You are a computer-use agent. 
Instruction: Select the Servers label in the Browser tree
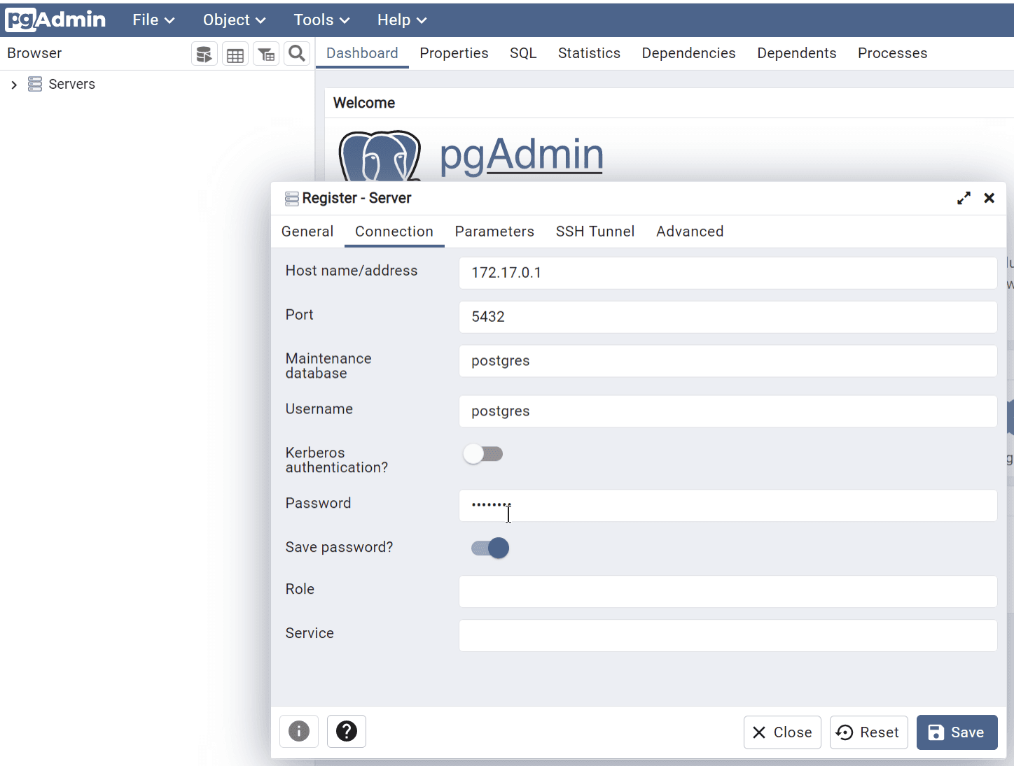click(x=71, y=84)
